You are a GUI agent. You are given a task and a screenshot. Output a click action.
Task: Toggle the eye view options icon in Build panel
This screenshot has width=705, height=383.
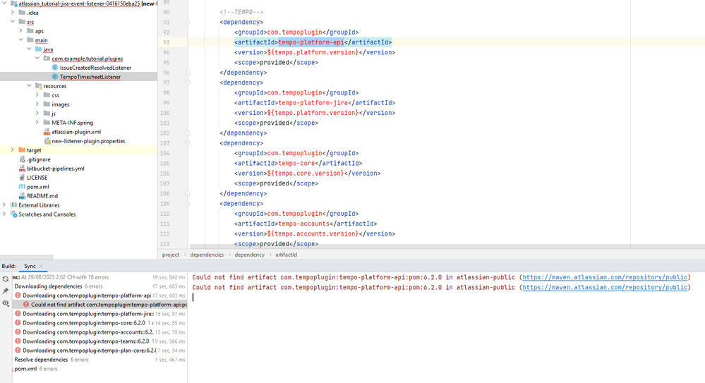(6, 303)
